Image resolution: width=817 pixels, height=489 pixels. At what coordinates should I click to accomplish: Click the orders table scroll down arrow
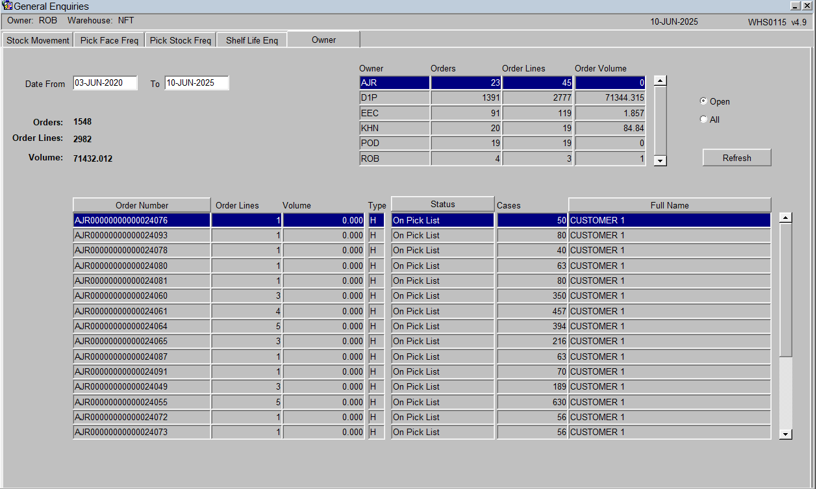[786, 434]
